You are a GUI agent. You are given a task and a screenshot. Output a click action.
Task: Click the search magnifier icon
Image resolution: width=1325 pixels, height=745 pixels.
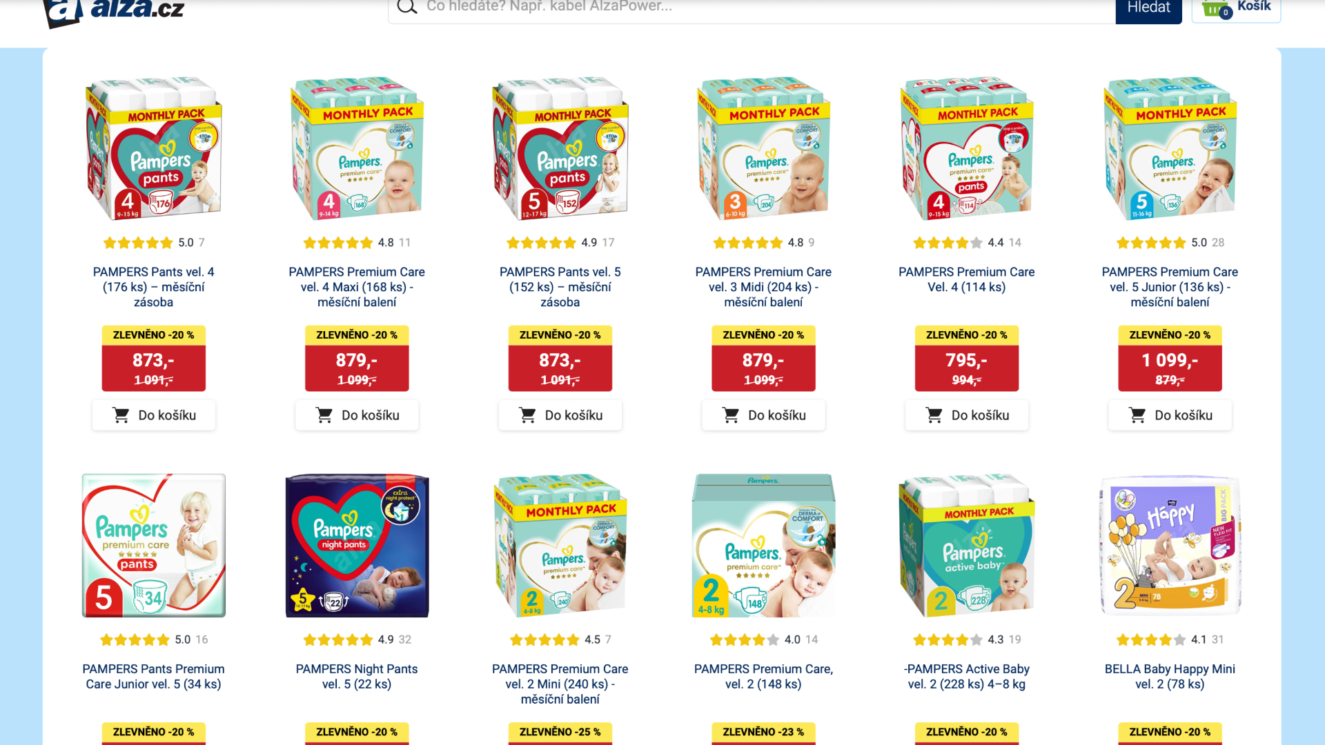click(x=407, y=6)
